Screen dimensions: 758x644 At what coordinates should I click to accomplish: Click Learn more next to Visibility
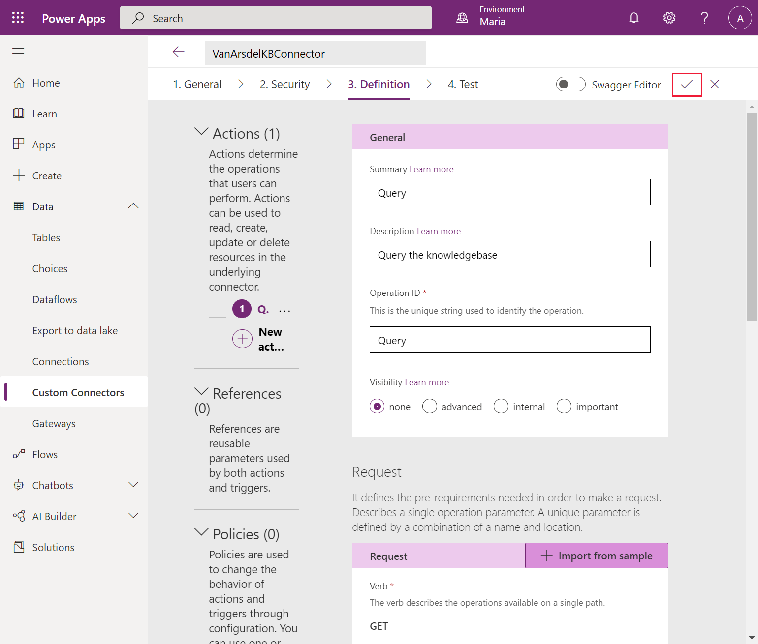pos(427,382)
